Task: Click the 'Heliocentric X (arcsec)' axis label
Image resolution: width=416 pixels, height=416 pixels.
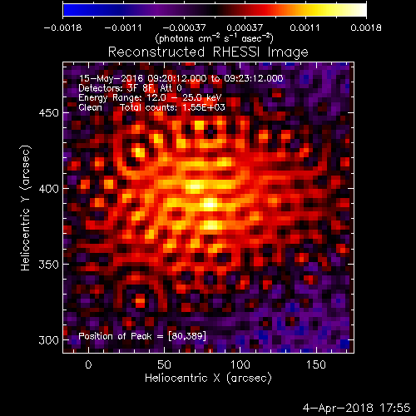Action: [208, 378]
